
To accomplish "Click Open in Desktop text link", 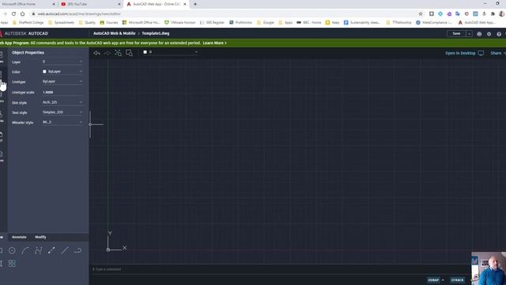I will (460, 53).
